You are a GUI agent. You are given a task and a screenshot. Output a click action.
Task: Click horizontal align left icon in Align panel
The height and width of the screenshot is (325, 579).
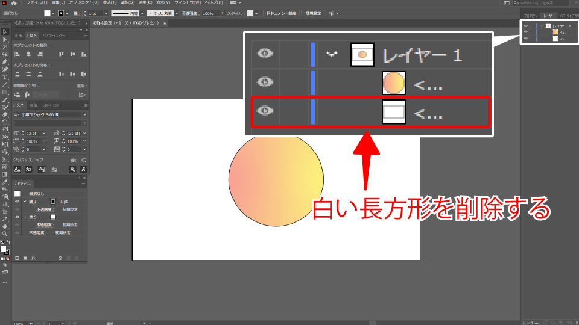coord(17,54)
